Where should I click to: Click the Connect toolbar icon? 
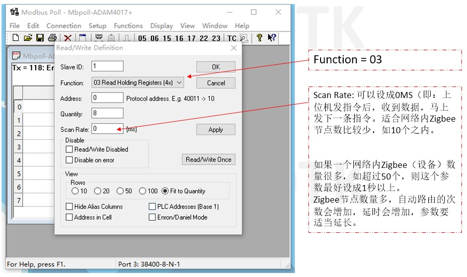click(x=99, y=38)
